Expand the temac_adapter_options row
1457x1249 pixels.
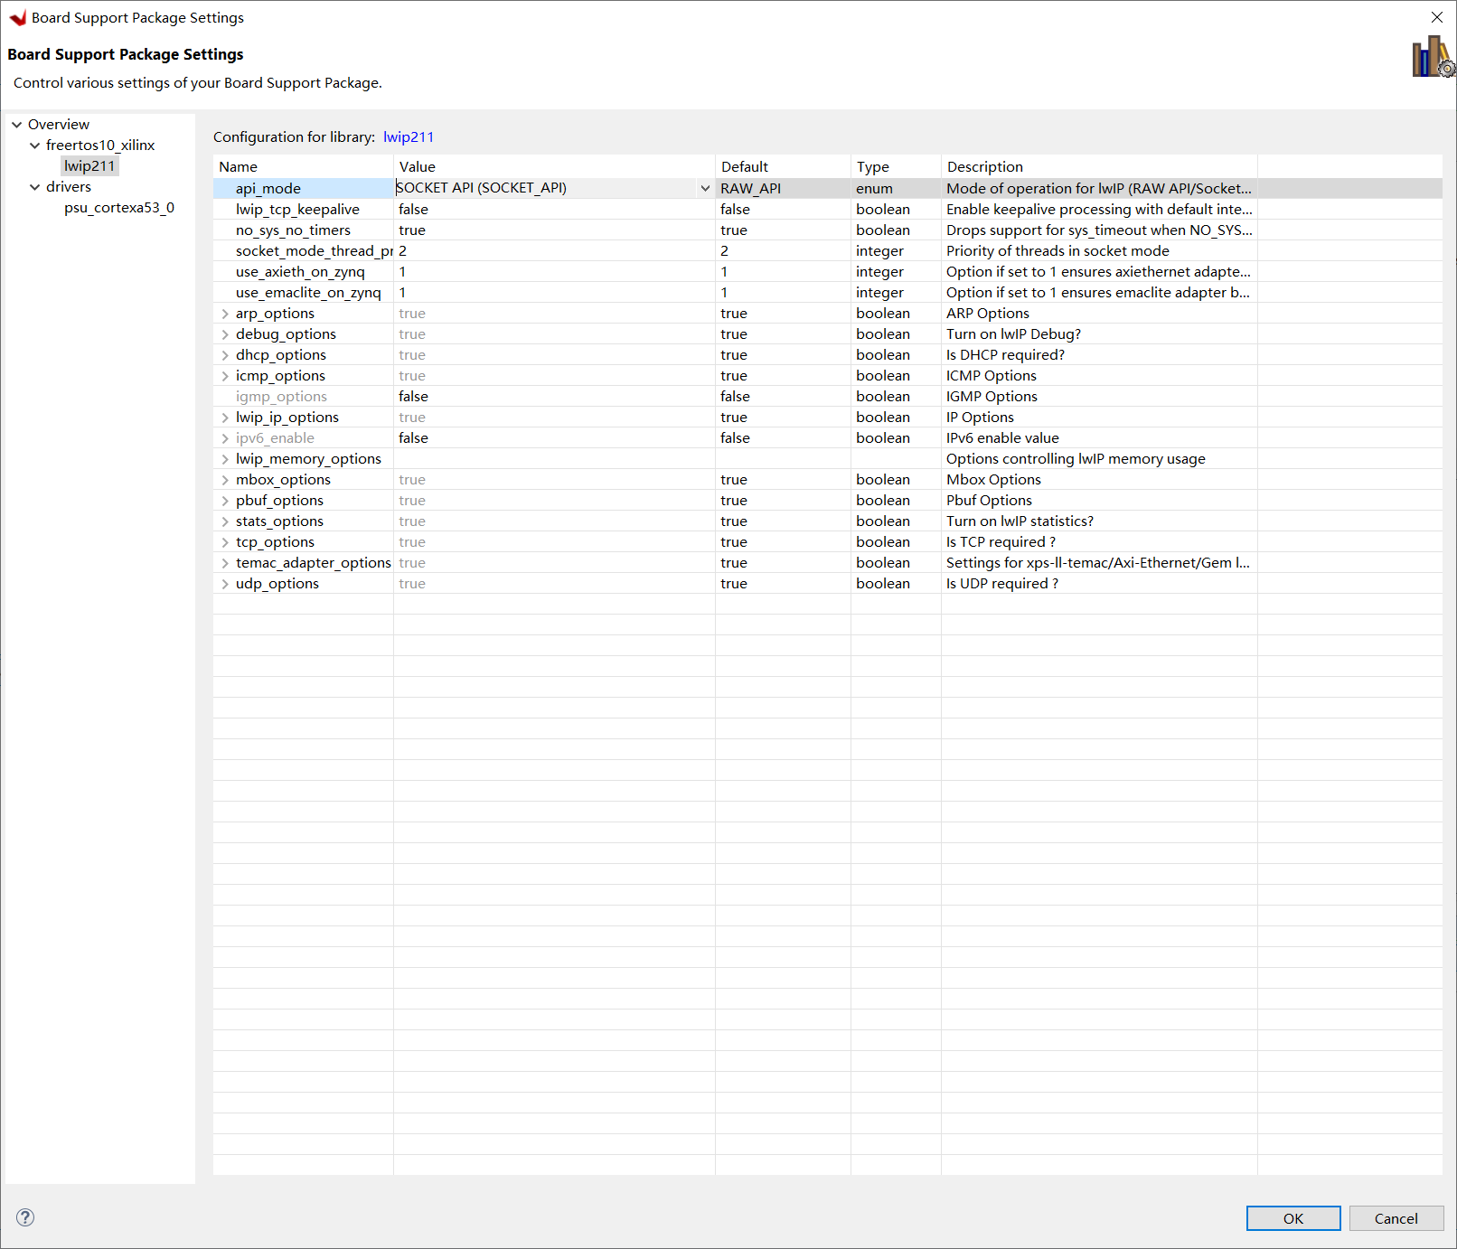point(225,563)
